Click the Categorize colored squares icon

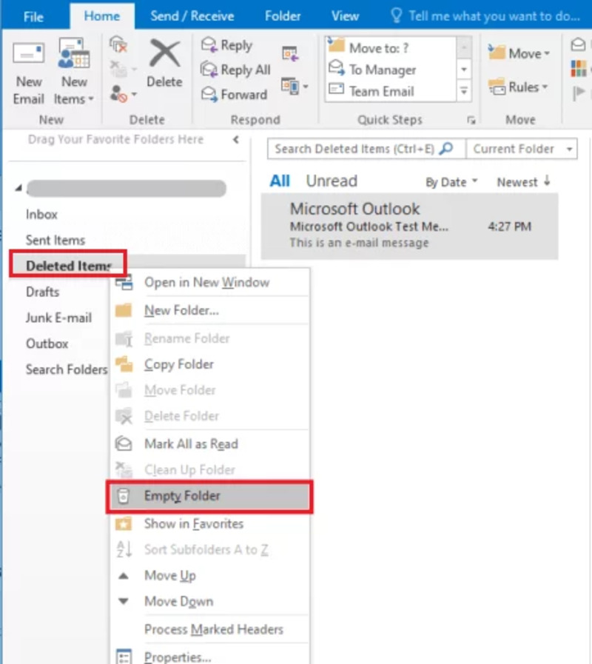pyautogui.click(x=579, y=69)
